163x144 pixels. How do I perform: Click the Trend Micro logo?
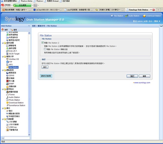coord(6,5)
